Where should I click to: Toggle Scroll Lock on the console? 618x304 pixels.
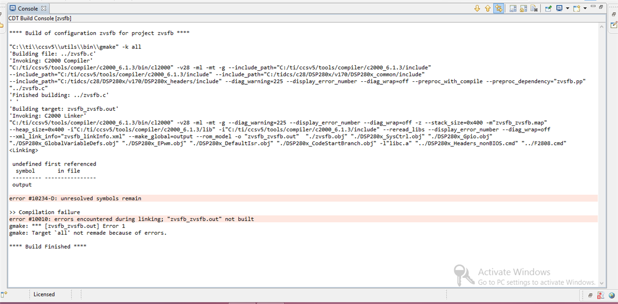click(x=523, y=9)
